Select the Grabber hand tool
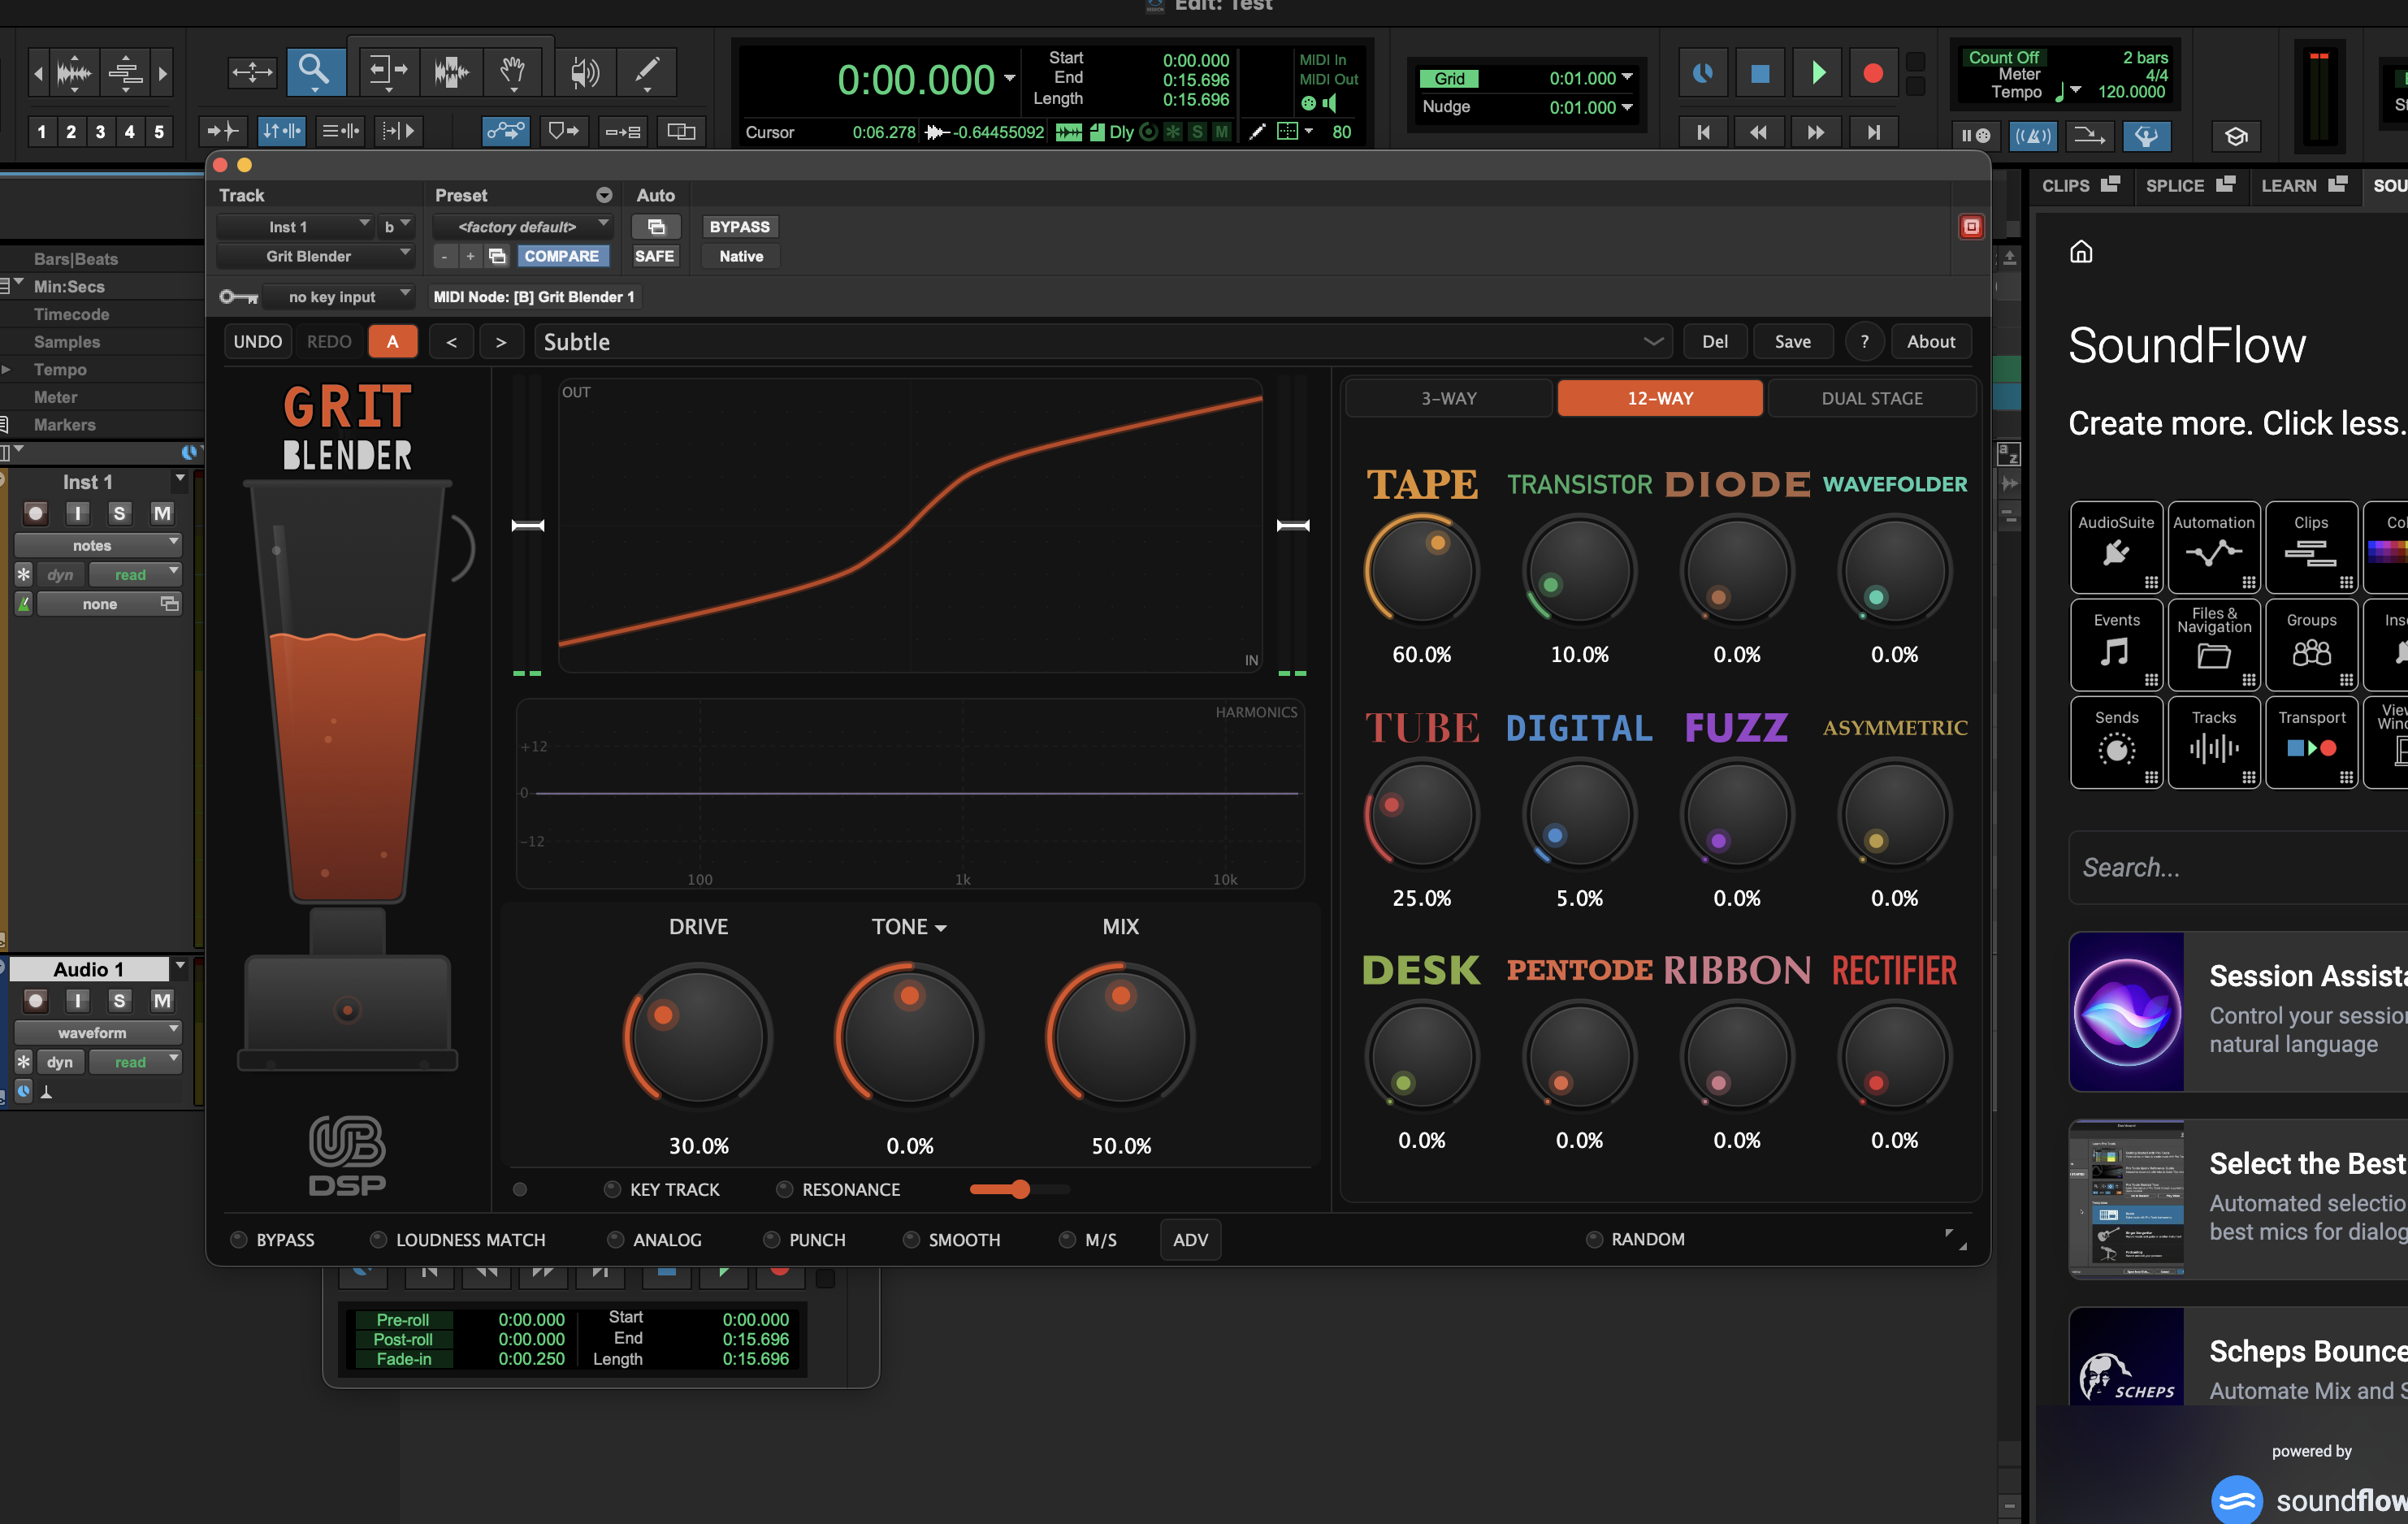 (513, 71)
